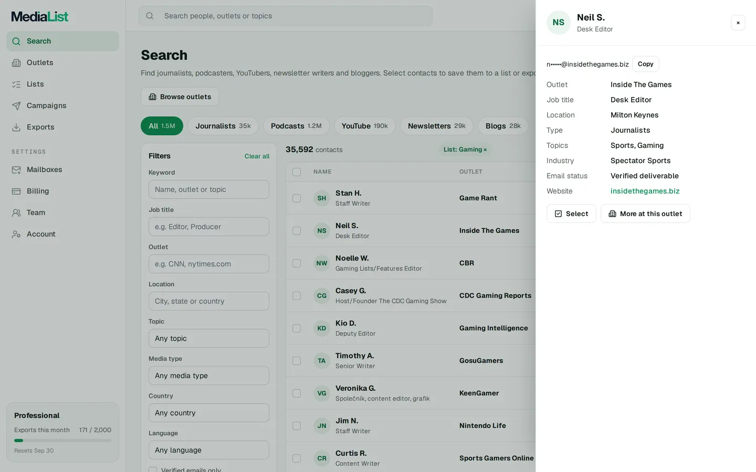
Task: Select Noelle W. row checkbox
Action: (297, 263)
